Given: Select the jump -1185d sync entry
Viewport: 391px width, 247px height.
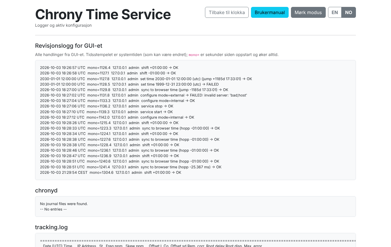Looking at the screenshot, I should pyautogui.click(x=134, y=90).
